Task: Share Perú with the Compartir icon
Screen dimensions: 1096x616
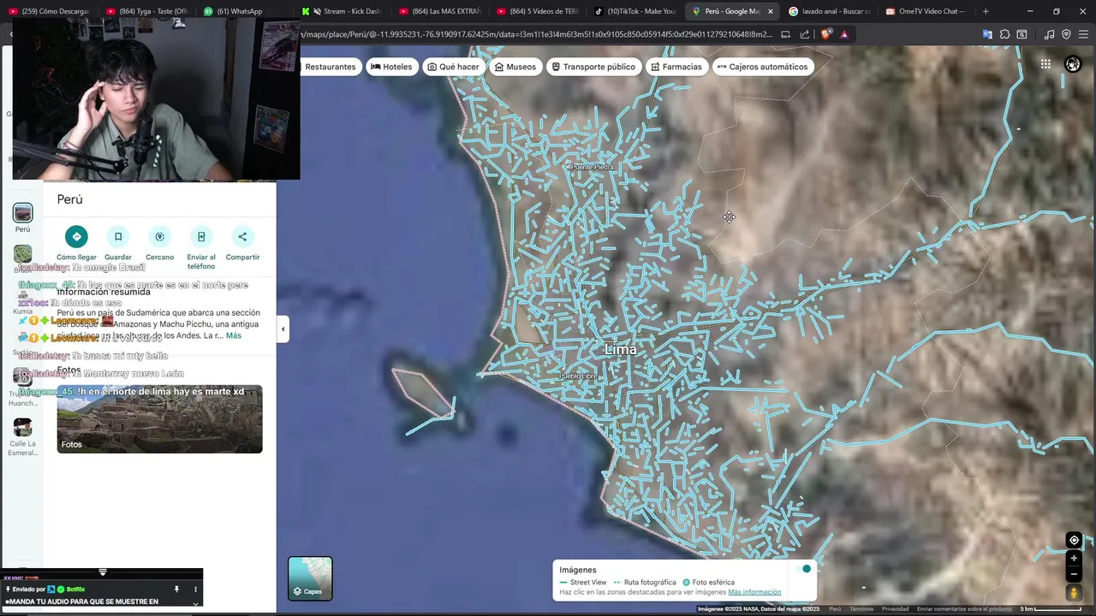Action: pos(242,237)
